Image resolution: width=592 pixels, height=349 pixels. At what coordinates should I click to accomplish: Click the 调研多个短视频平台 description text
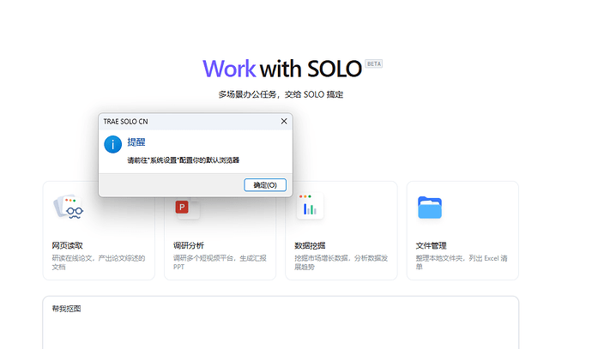(220, 262)
